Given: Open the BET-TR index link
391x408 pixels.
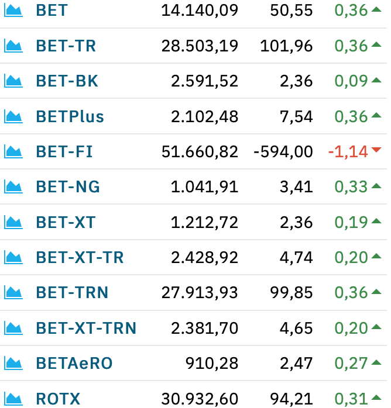Looking at the screenshot, I should point(66,46).
